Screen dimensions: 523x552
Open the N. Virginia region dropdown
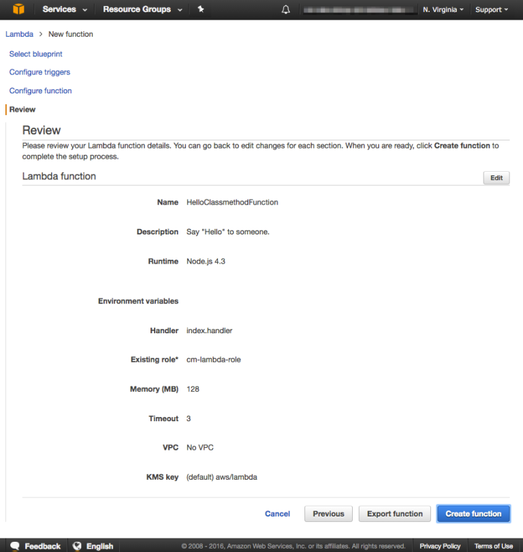[443, 10]
